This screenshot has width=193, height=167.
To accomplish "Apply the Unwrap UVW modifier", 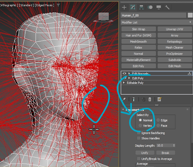I will (x=175, y=29).
